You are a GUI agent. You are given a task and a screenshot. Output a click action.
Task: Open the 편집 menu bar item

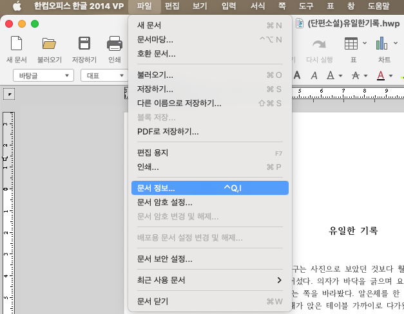coord(172,6)
